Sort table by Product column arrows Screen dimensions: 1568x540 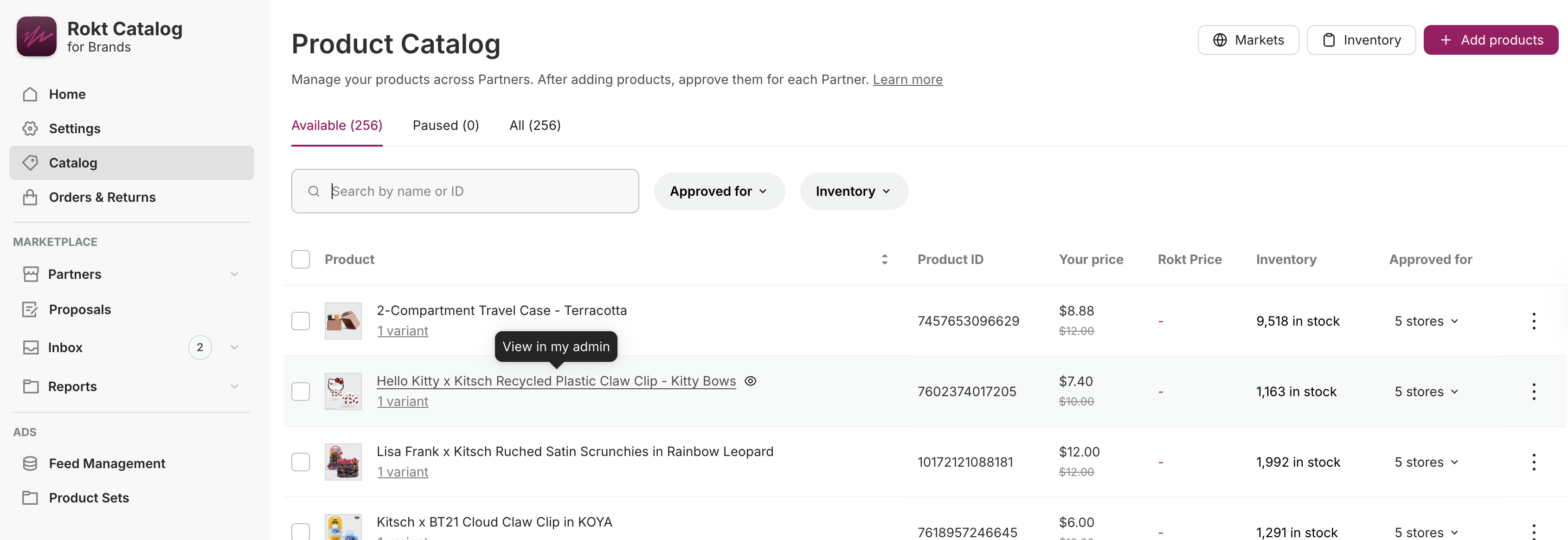coord(884,259)
